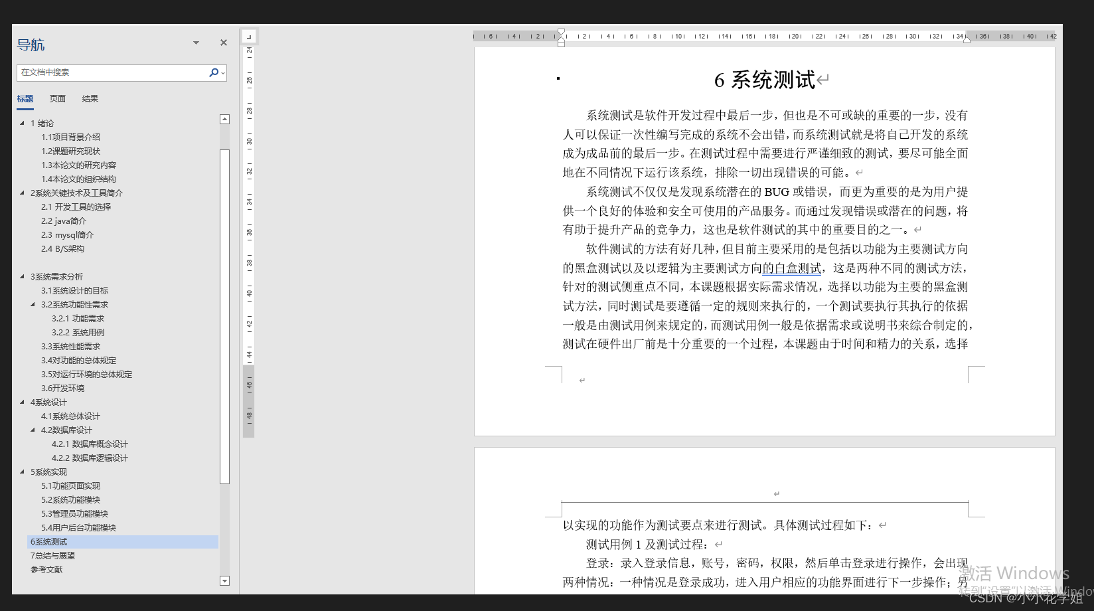Switch to the 页面 tab
The height and width of the screenshot is (611, 1094).
click(x=57, y=98)
